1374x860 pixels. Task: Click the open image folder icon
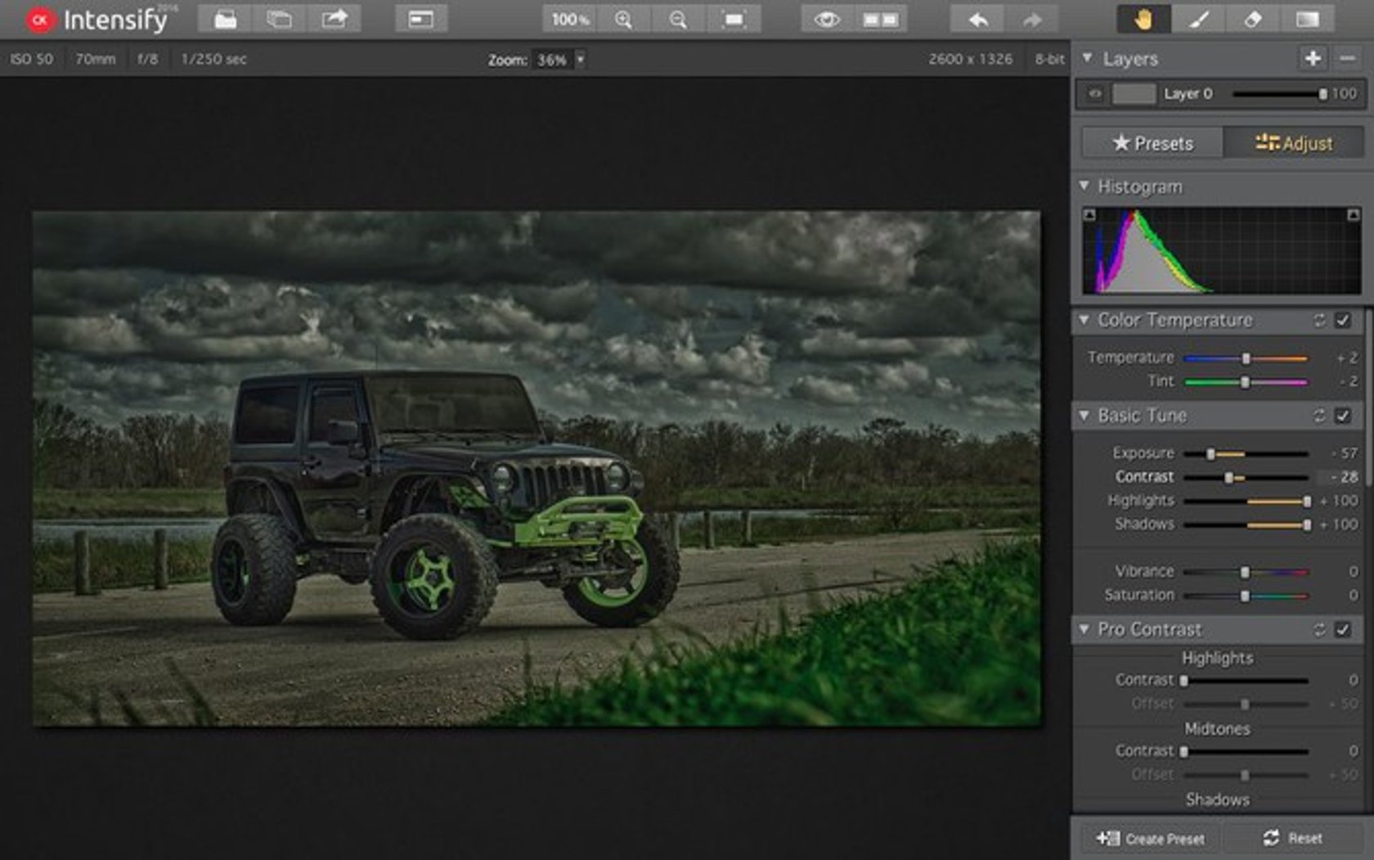pos(225,19)
